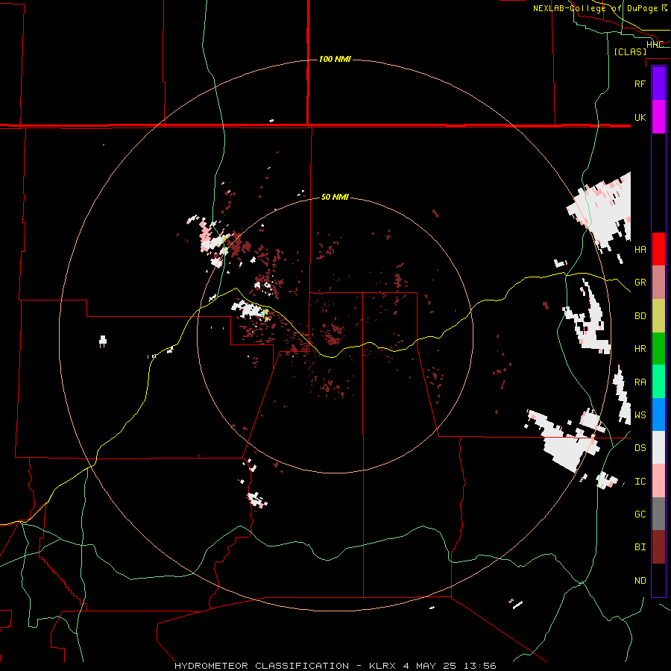Click the magenta UK legend color swatch
The height and width of the screenshot is (671, 671).
pos(658,117)
